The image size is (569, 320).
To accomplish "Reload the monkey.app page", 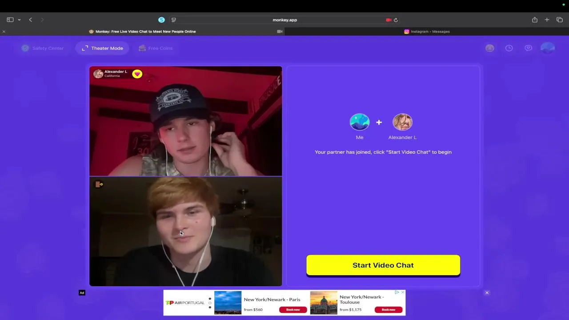I will (x=396, y=20).
